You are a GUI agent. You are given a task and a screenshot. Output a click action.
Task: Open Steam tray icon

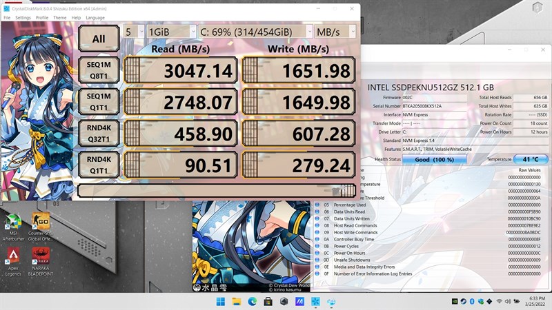(463, 302)
